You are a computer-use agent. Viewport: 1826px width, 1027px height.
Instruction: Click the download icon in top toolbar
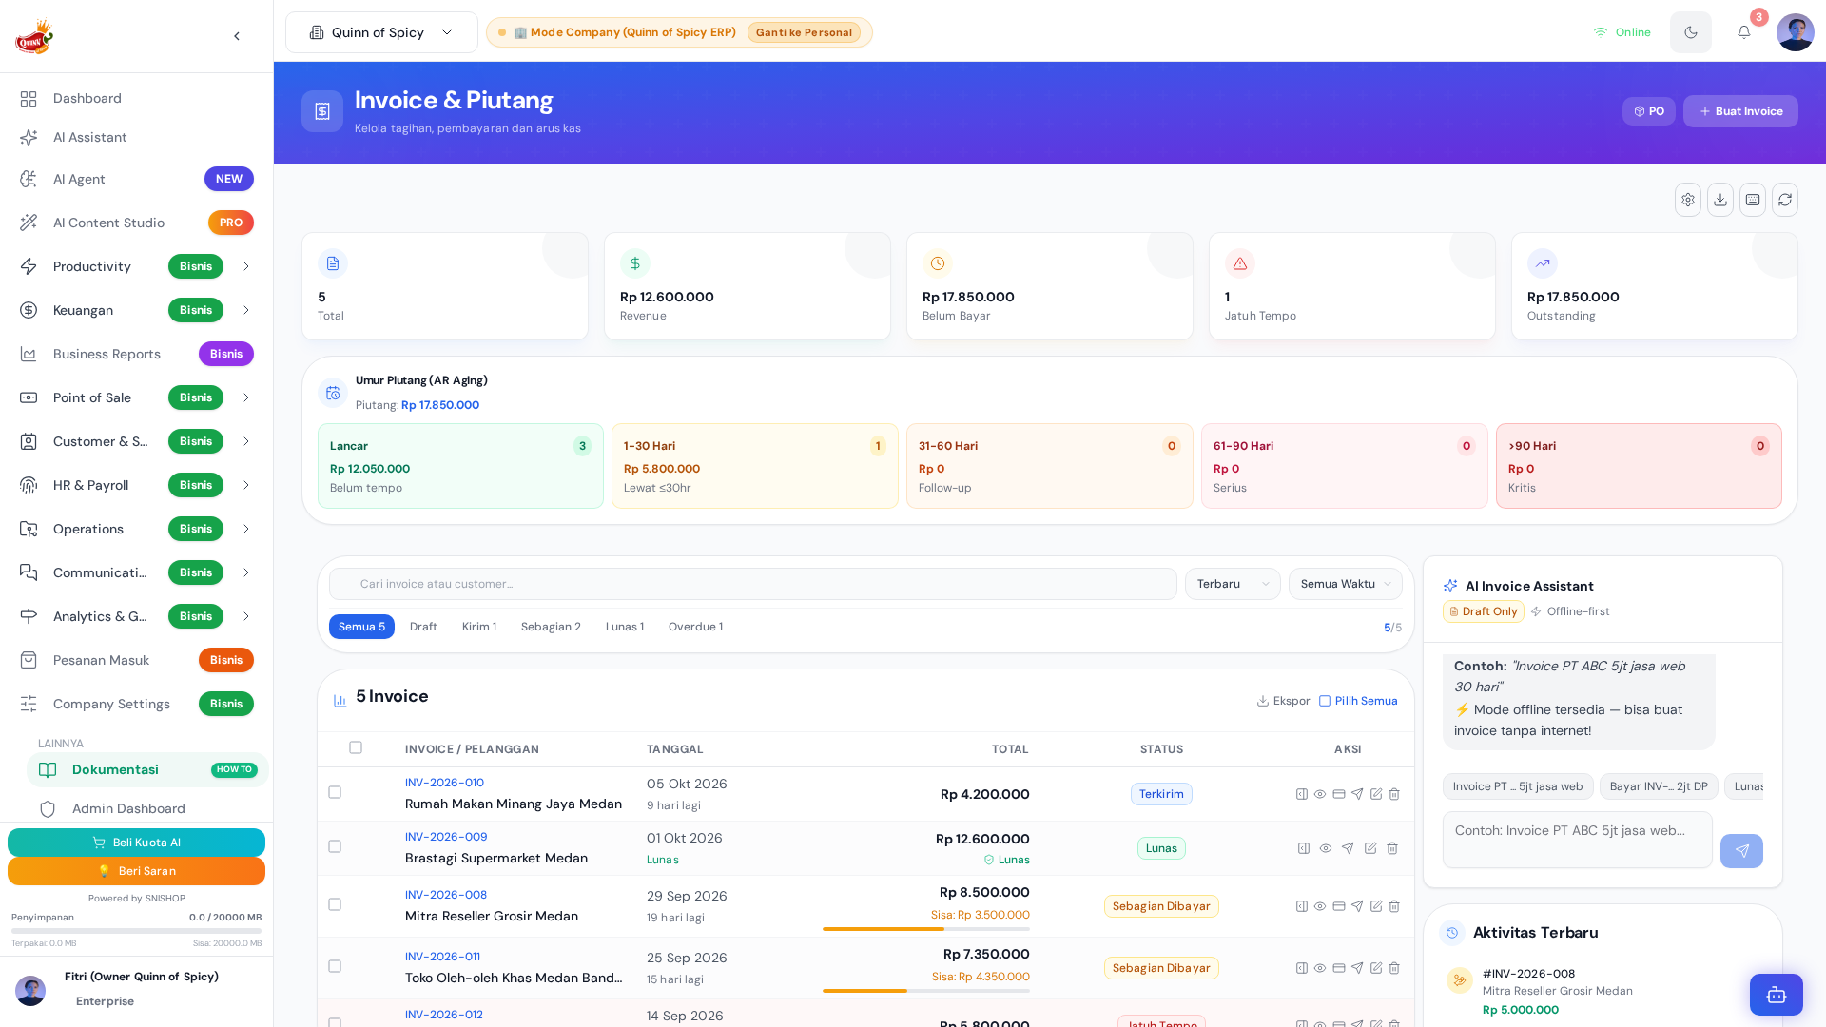(x=1720, y=200)
